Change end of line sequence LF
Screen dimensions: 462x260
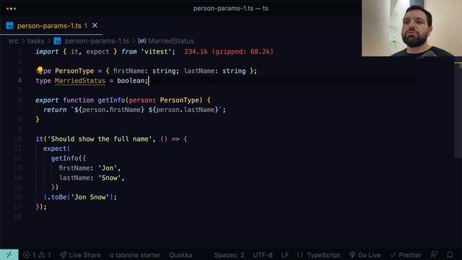(285, 255)
